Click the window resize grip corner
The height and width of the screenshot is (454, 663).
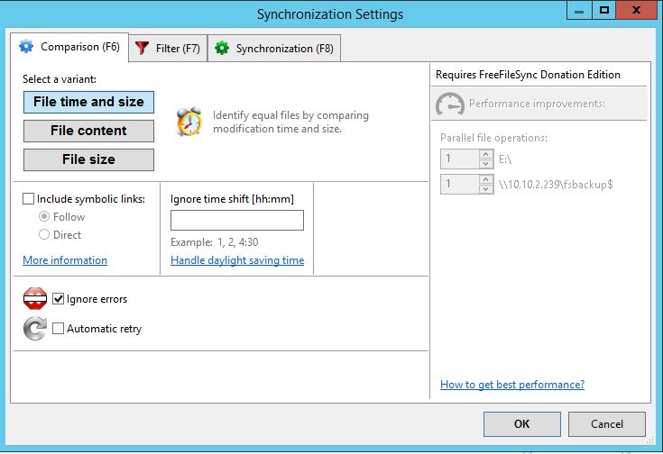pyautogui.click(x=649, y=440)
